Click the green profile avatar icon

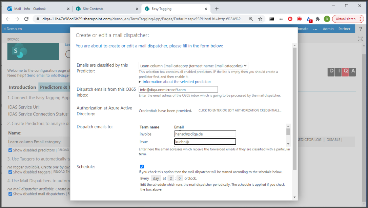(x=327, y=19)
